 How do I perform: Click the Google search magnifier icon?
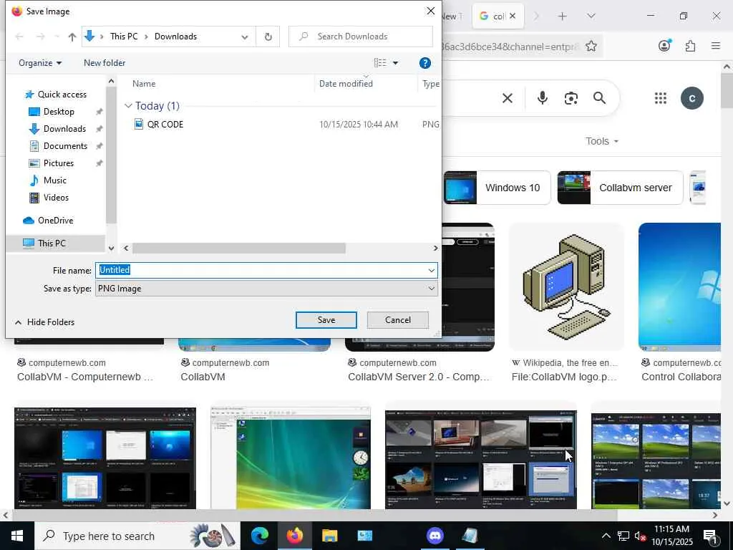(x=599, y=97)
